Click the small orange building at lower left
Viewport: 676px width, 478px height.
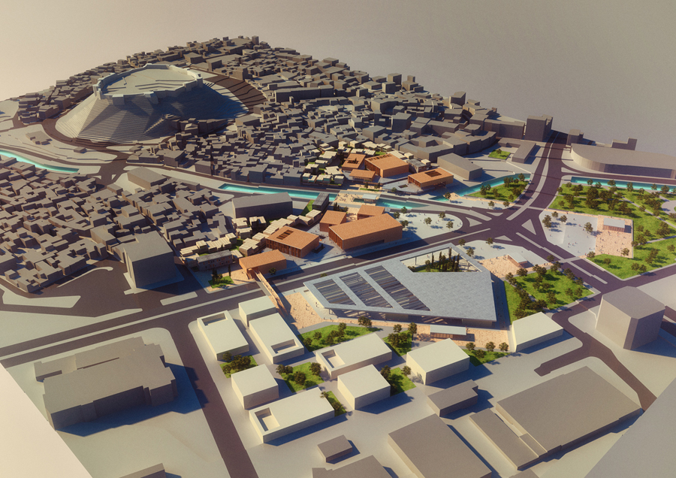click(x=262, y=262)
